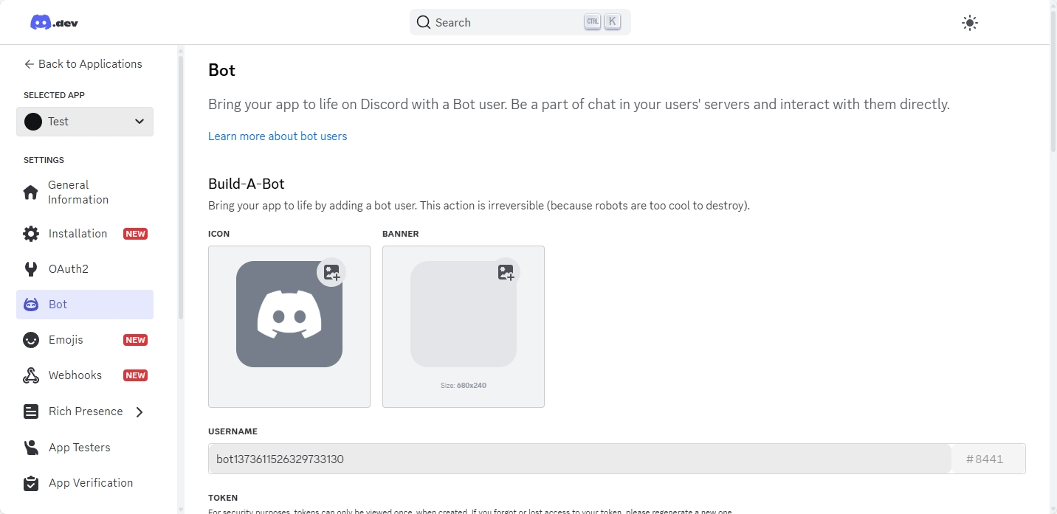Click the OAuth2 wrench icon
1057x514 pixels.
coord(31,269)
